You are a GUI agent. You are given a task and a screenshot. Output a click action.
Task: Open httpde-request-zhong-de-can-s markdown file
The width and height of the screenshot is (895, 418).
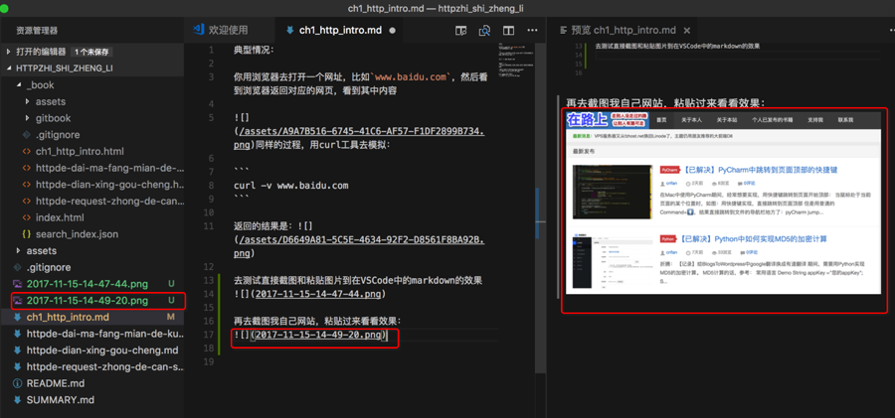tap(105, 366)
